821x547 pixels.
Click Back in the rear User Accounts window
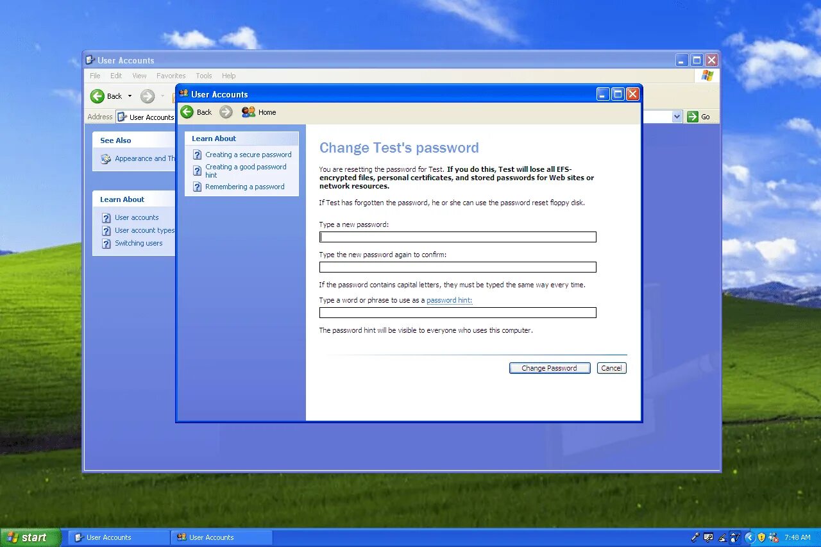click(106, 96)
